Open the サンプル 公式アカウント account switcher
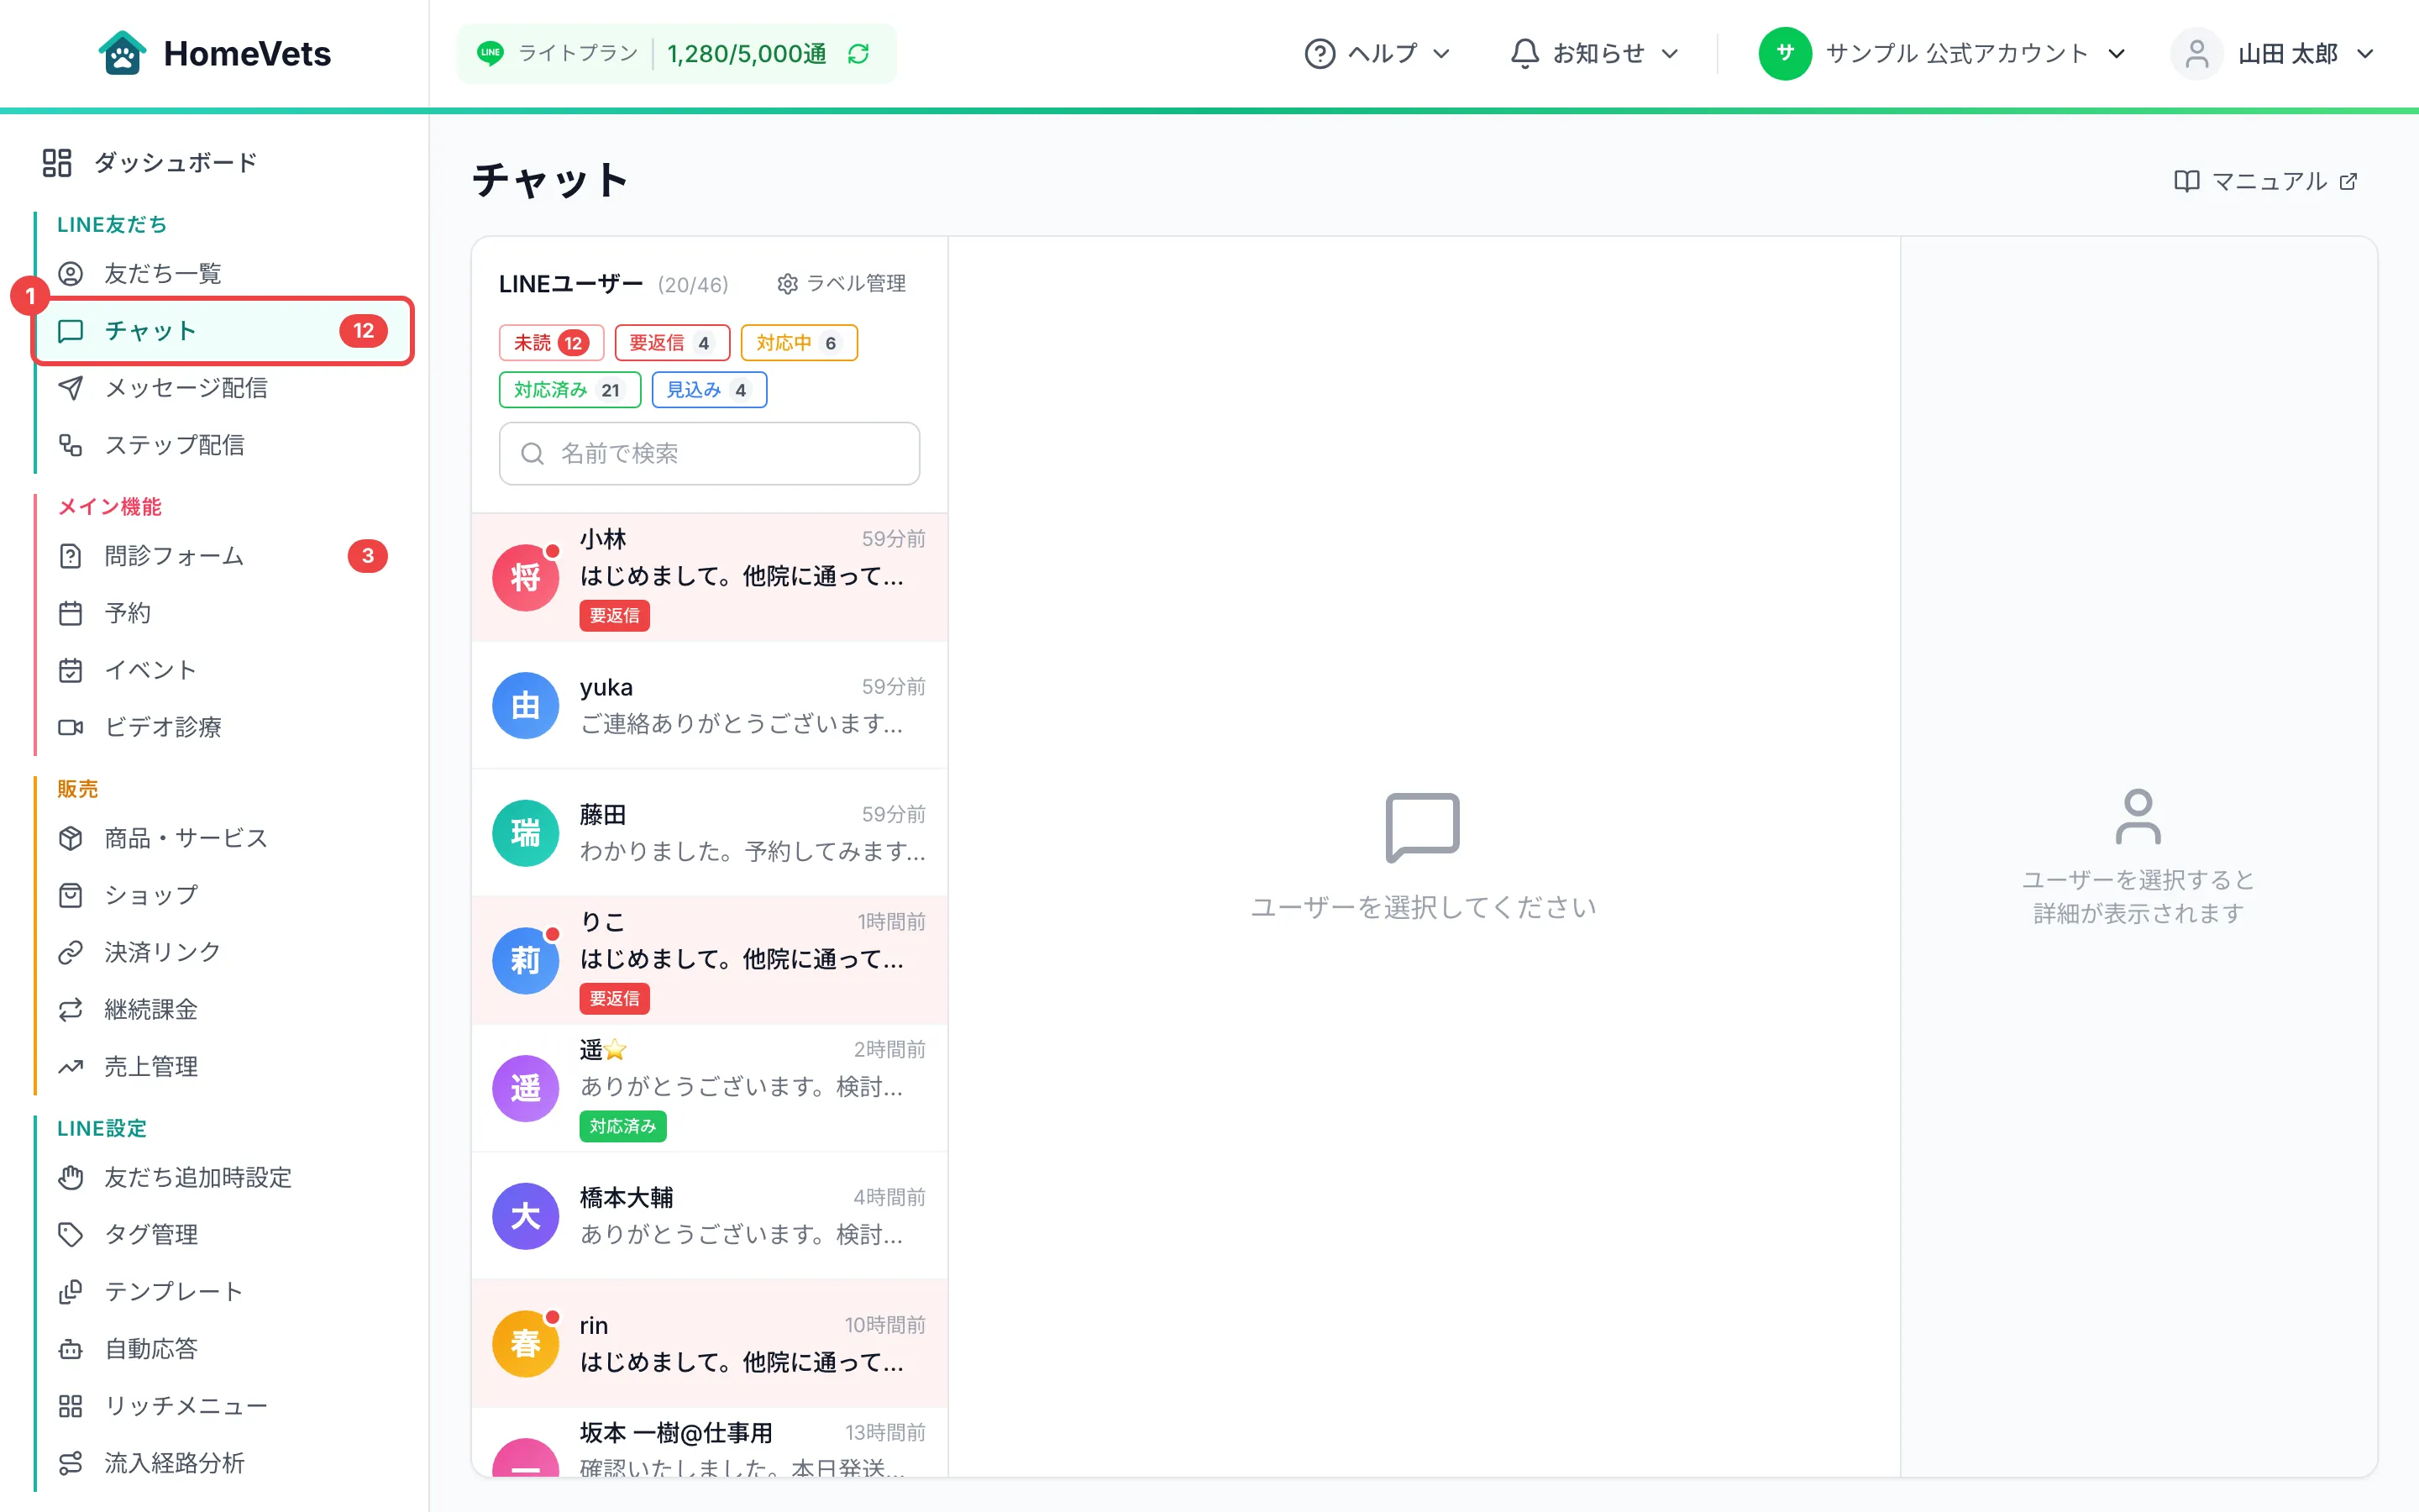Screen dimensions: 2419x1512 1942,53
